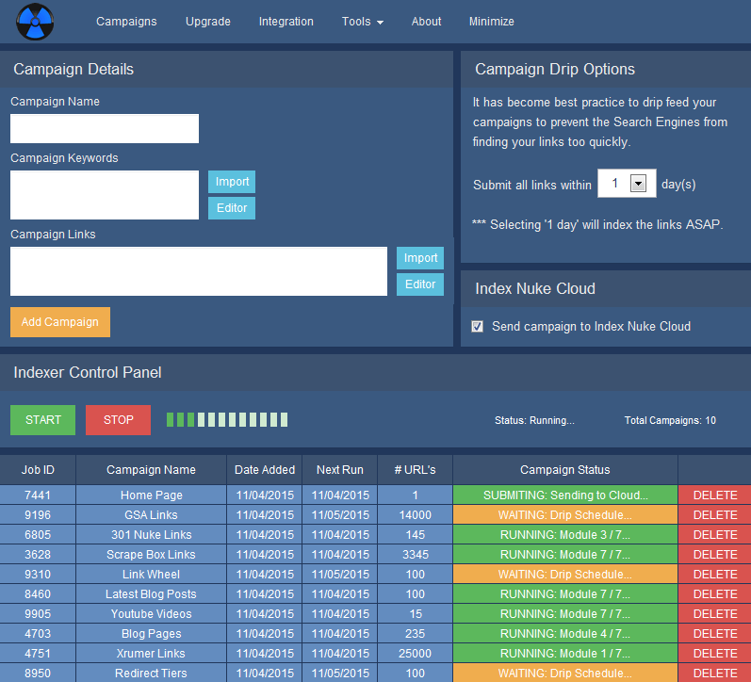
Task: Click the 25000 URL count cell
Action: 416,653
